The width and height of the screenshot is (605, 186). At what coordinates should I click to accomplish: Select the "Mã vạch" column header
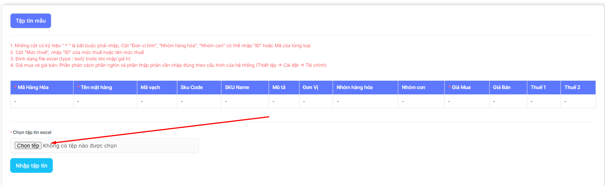point(150,88)
